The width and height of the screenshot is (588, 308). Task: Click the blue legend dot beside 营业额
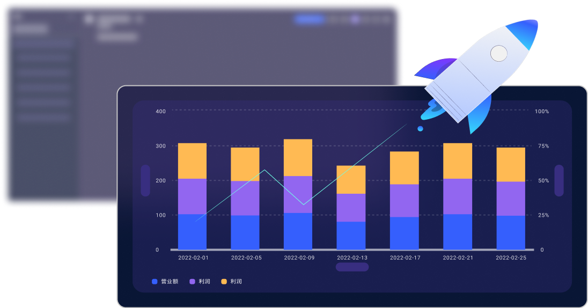pyautogui.click(x=155, y=281)
